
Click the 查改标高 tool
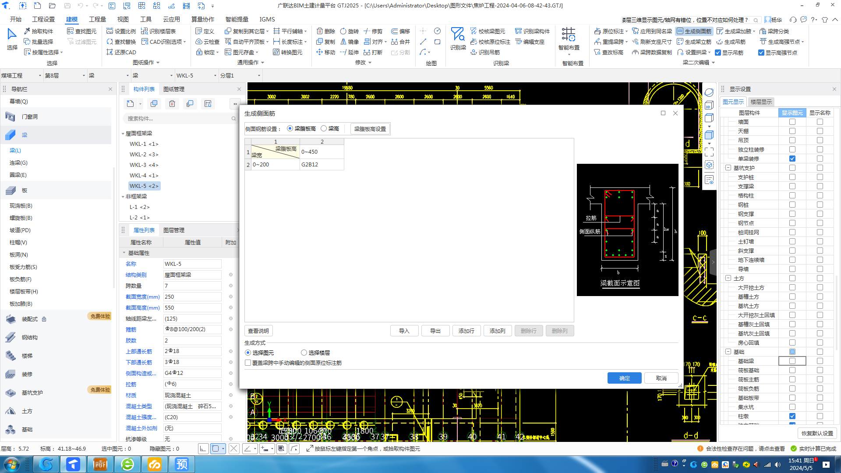[x=608, y=52]
